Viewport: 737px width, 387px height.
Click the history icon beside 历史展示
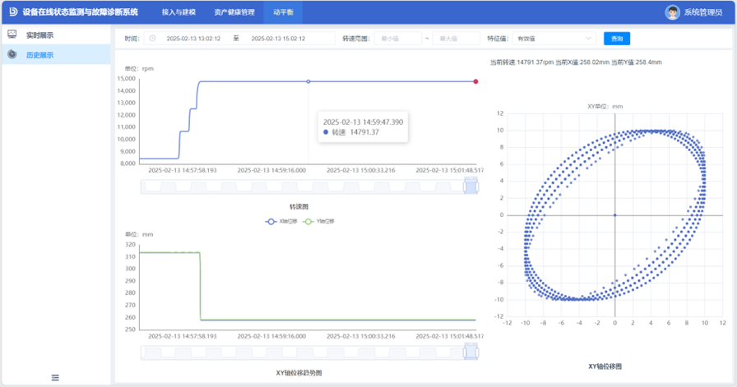tap(12, 55)
